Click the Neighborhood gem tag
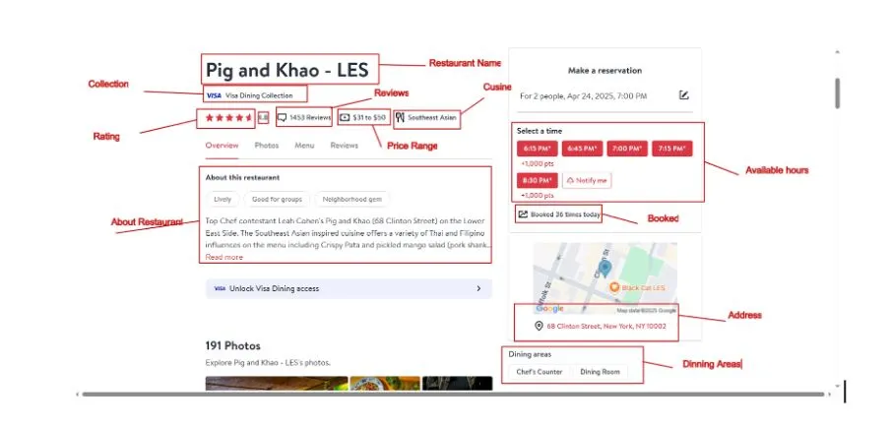Screen dimensions: 891x427 click(x=352, y=200)
